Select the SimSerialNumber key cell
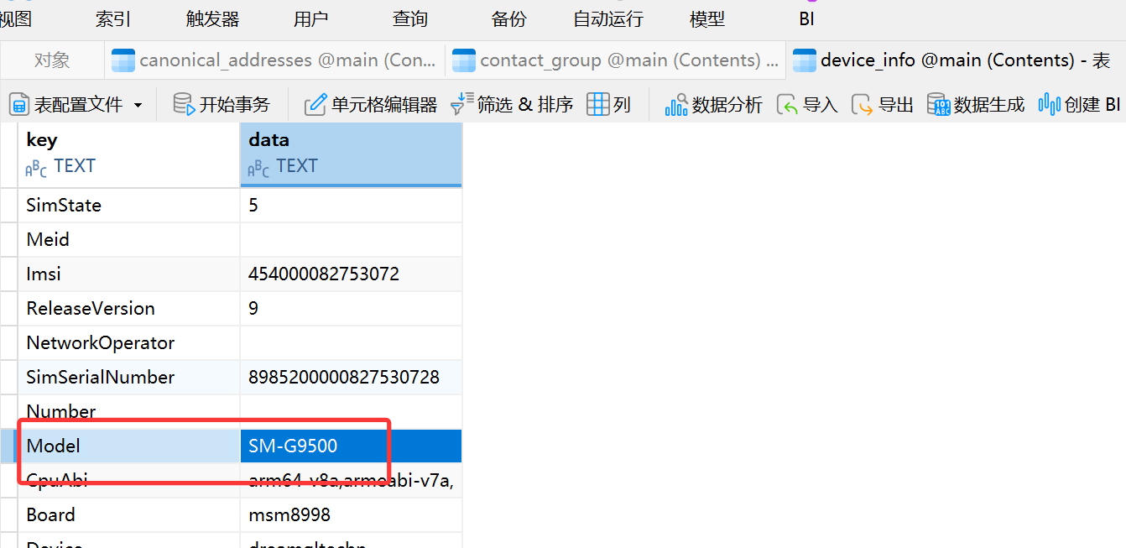The image size is (1126, 548). point(129,377)
